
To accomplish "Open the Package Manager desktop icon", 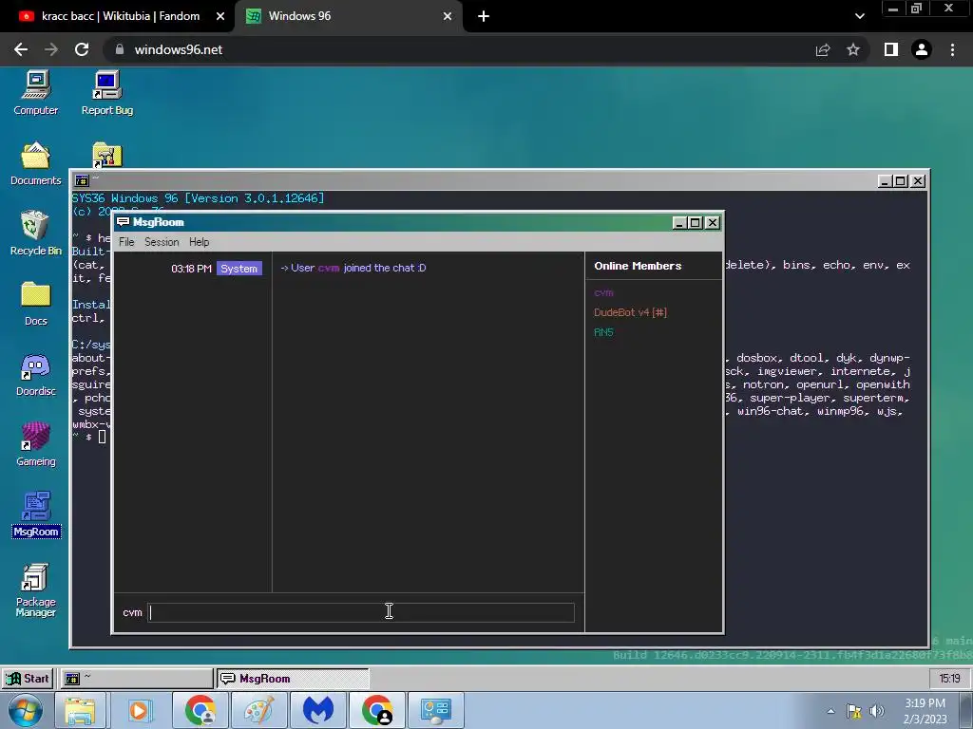I will (x=36, y=590).
